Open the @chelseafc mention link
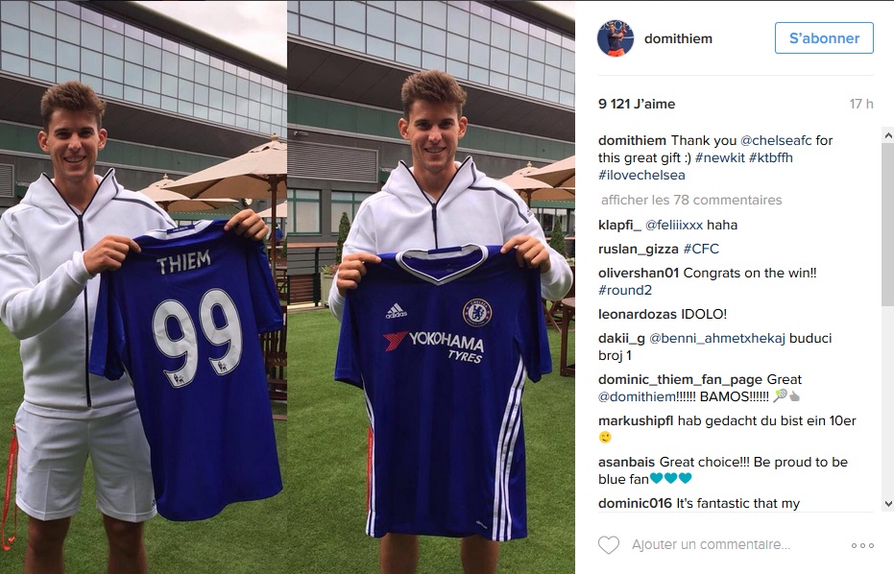 776,140
